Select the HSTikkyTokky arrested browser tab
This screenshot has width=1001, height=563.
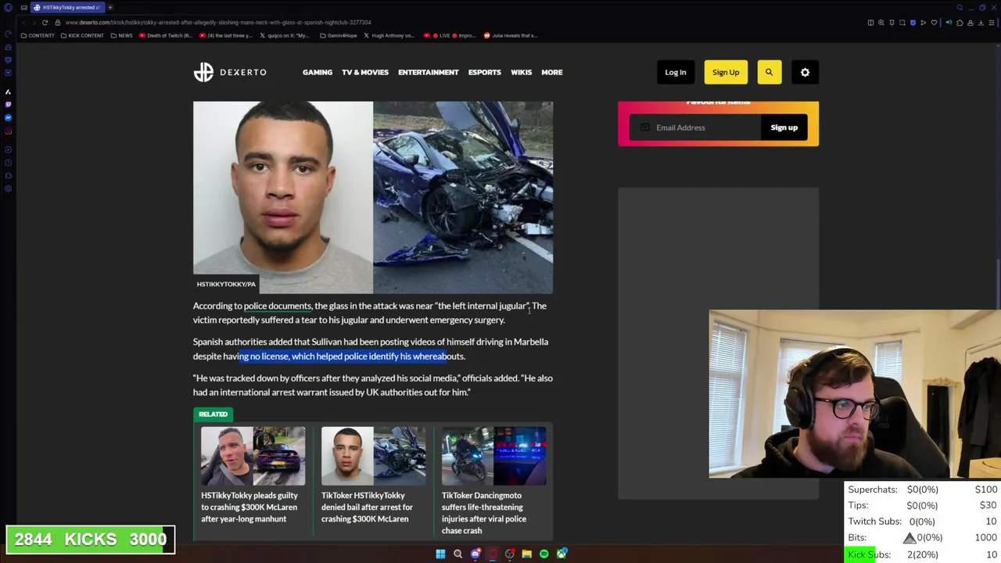[x=66, y=7]
